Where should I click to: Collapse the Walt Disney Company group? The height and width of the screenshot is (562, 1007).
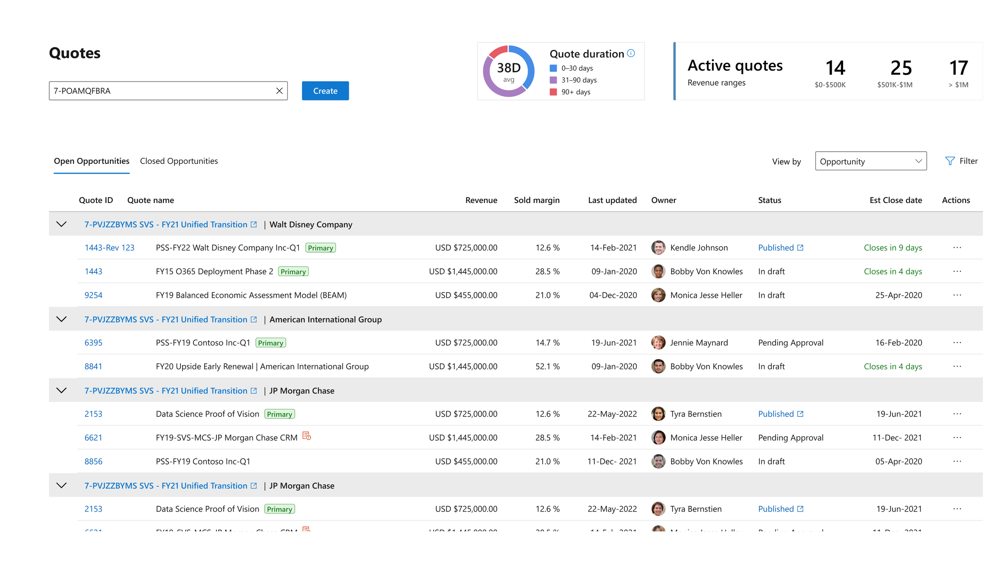tap(61, 224)
